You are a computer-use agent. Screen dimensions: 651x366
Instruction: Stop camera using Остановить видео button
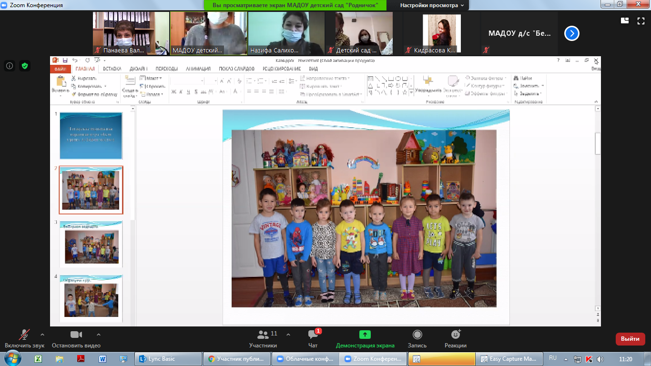click(x=76, y=335)
